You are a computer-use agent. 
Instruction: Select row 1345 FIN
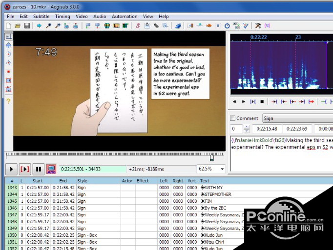(x=169, y=201)
